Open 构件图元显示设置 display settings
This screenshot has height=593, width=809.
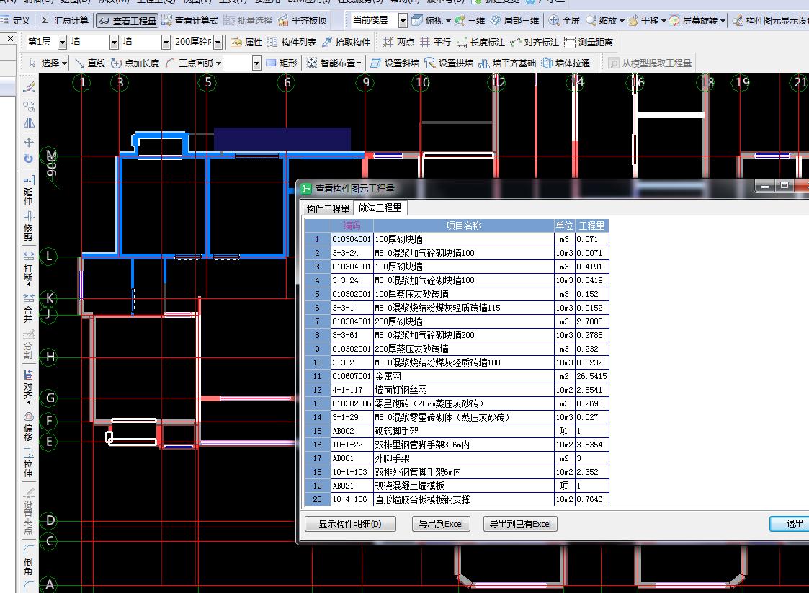[x=770, y=21]
